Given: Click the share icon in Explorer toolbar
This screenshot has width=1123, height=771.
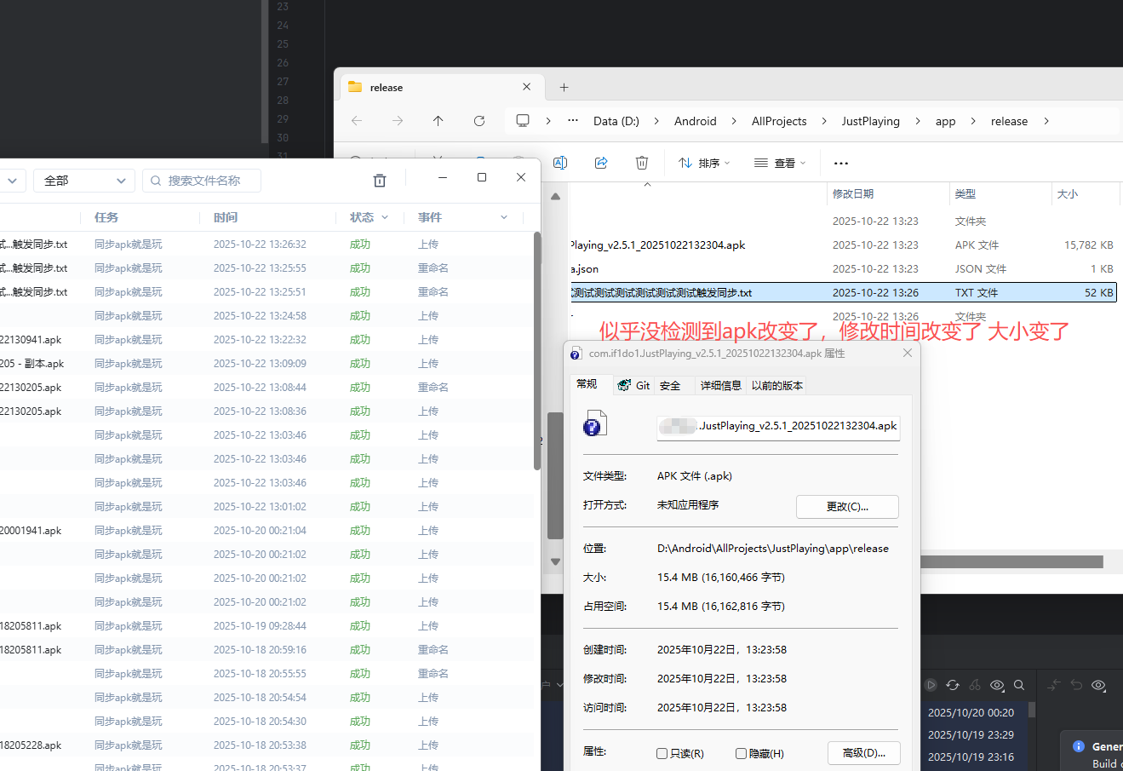Looking at the screenshot, I should pos(601,163).
